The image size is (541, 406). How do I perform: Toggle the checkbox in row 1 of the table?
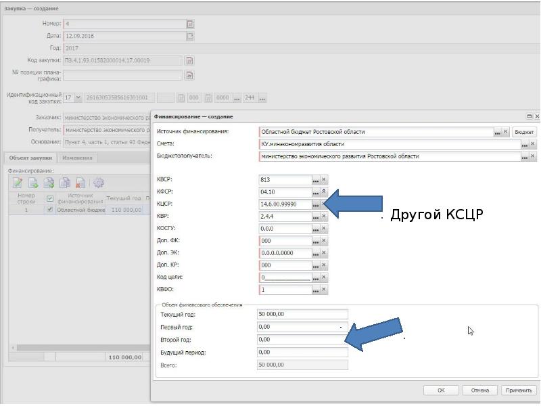pyautogui.click(x=49, y=210)
